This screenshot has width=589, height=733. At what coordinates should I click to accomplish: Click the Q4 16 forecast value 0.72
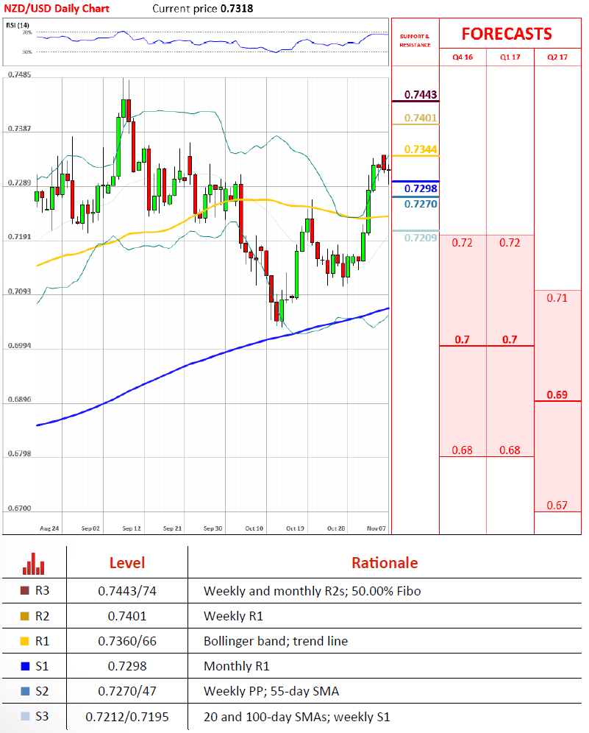462,243
